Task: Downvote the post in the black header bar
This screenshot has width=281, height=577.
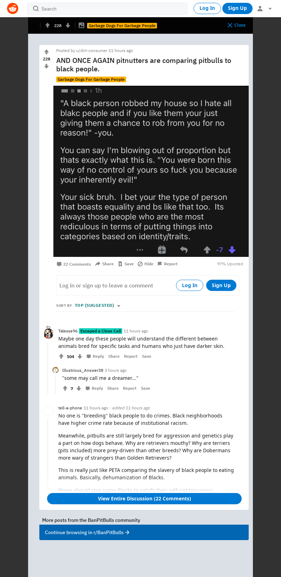Action: 68,25
